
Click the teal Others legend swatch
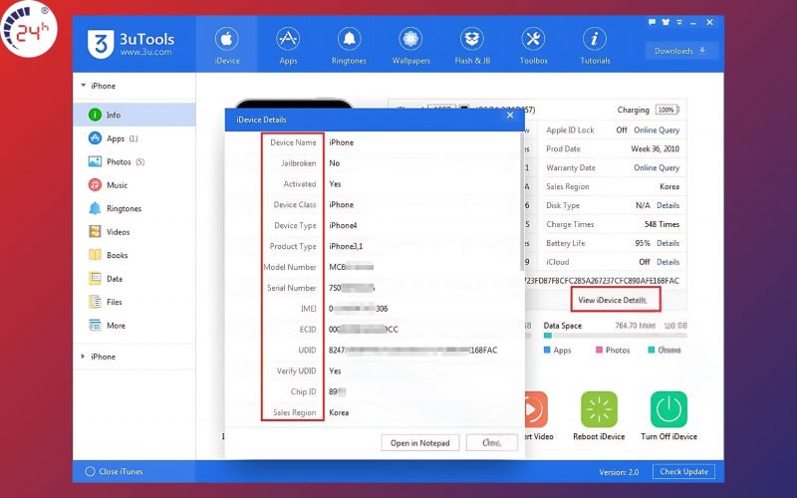coord(652,351)
